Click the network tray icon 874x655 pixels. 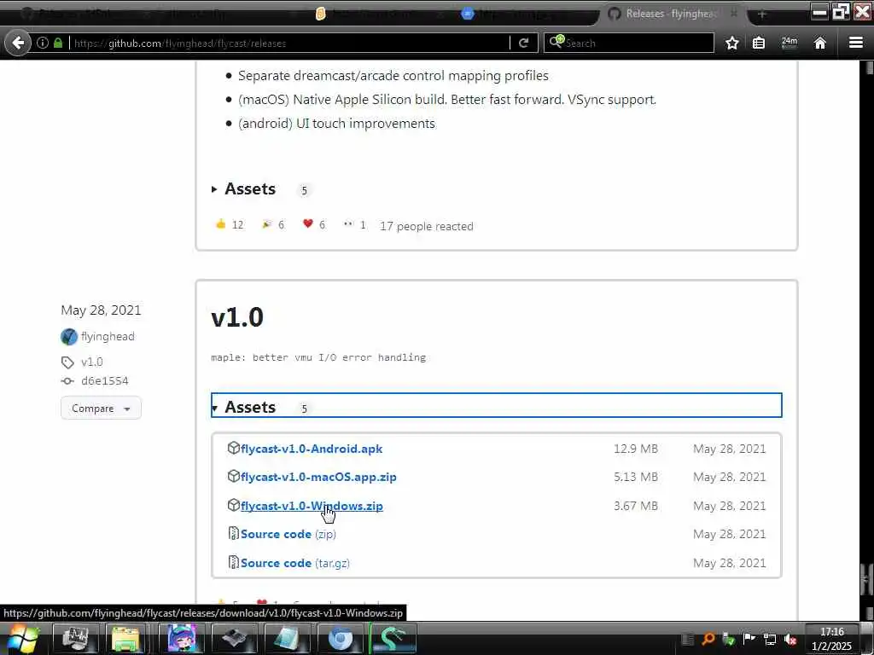click(x=770, y=639)
